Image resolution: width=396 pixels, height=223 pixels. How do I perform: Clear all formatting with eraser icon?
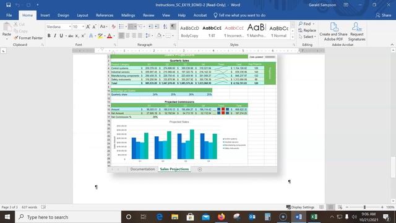[x=113, y=27]
